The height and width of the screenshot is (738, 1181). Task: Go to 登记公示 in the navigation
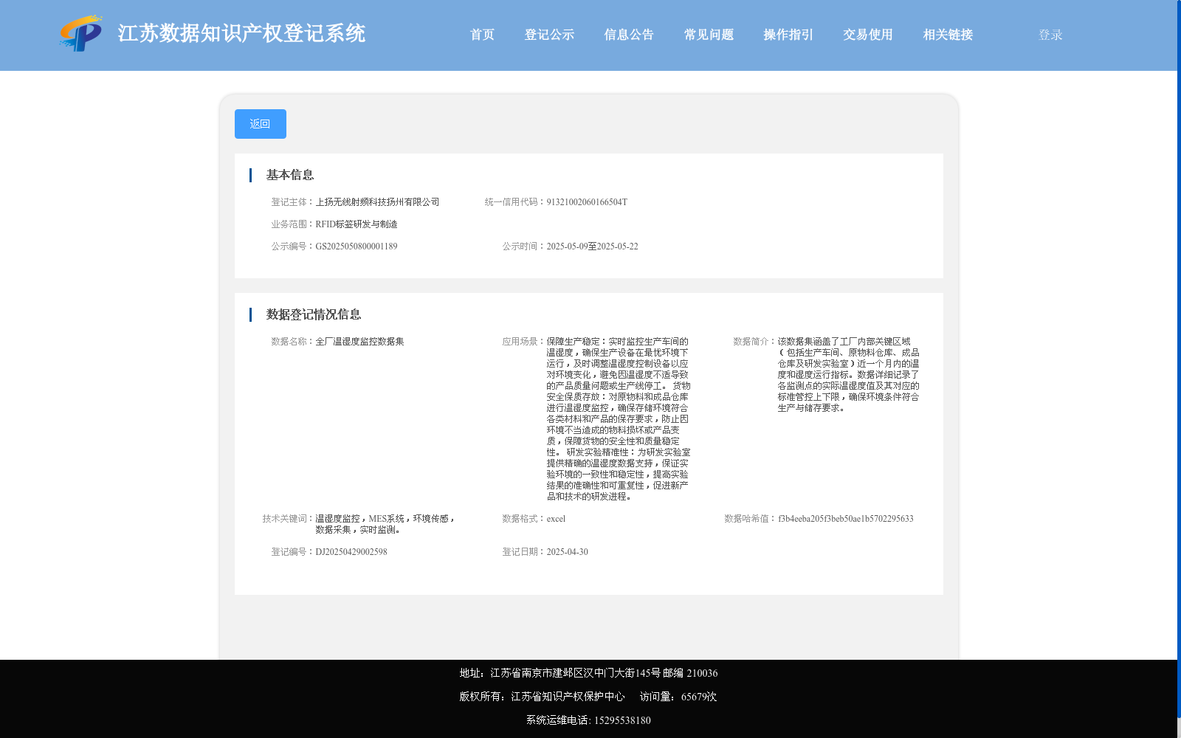point(549,35)
